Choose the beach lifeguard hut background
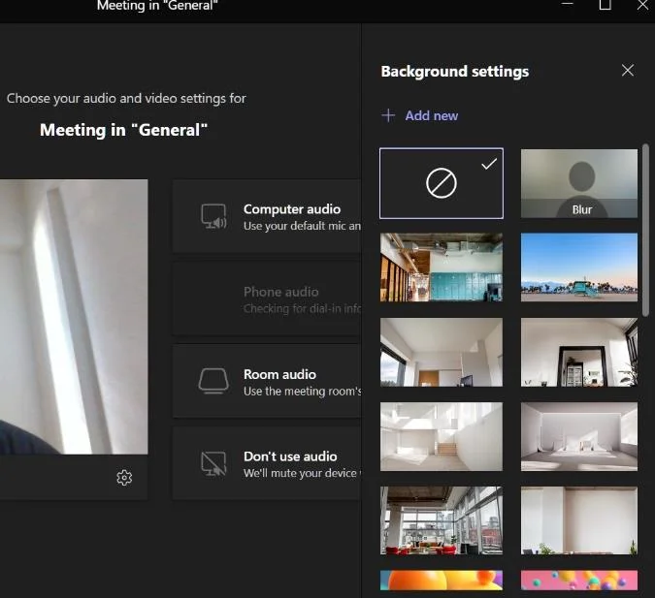This screenshot has height=598, width=655. tap(579, 268)
